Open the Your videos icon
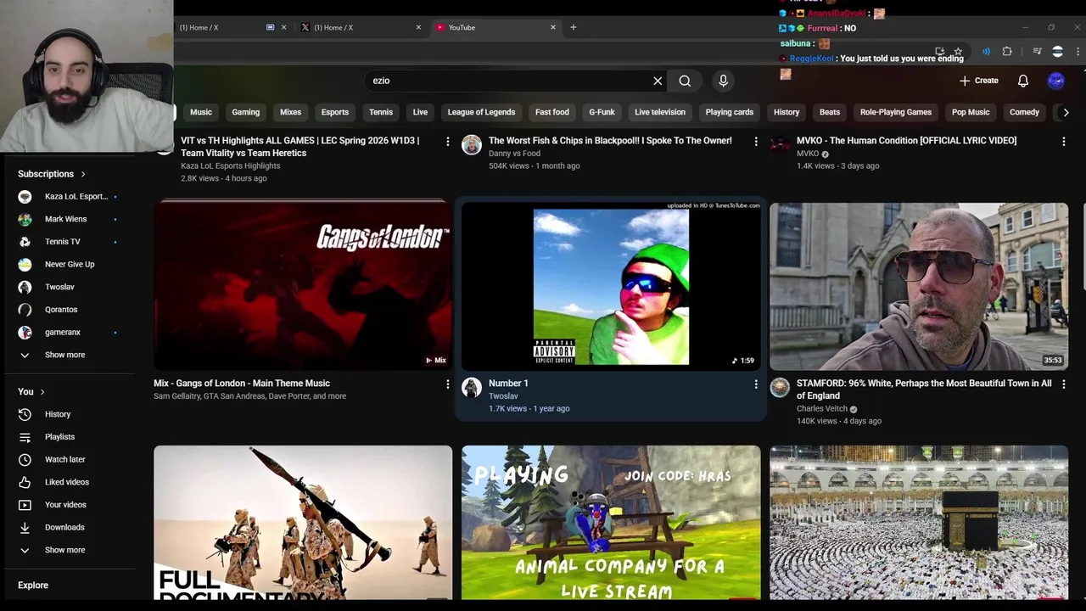This screenshot has height=611, width=1086. (25, 505)
